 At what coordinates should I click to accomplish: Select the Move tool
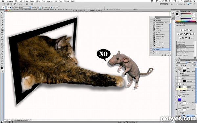(2, 13)
